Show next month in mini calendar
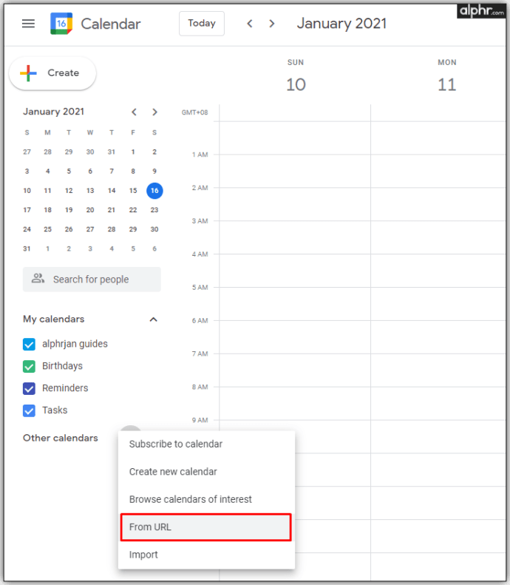The height and width of the screenshot is (585, 510). click(x=154, y=112)
